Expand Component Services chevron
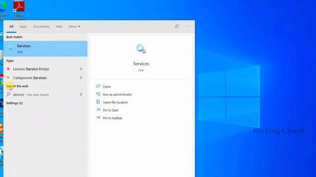The height and width of the screenshot is (177, 316). (x=81, y=78)
